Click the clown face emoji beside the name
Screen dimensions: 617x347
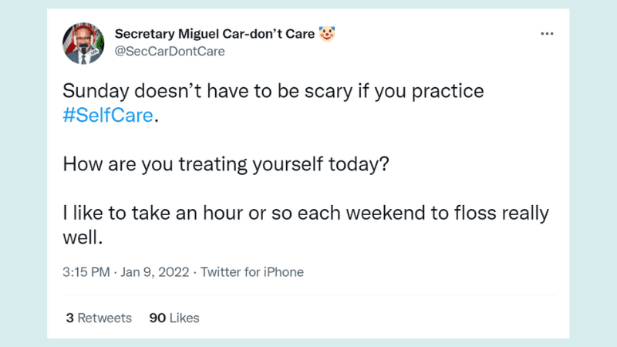pyautogui.click(x=329, y=34)
